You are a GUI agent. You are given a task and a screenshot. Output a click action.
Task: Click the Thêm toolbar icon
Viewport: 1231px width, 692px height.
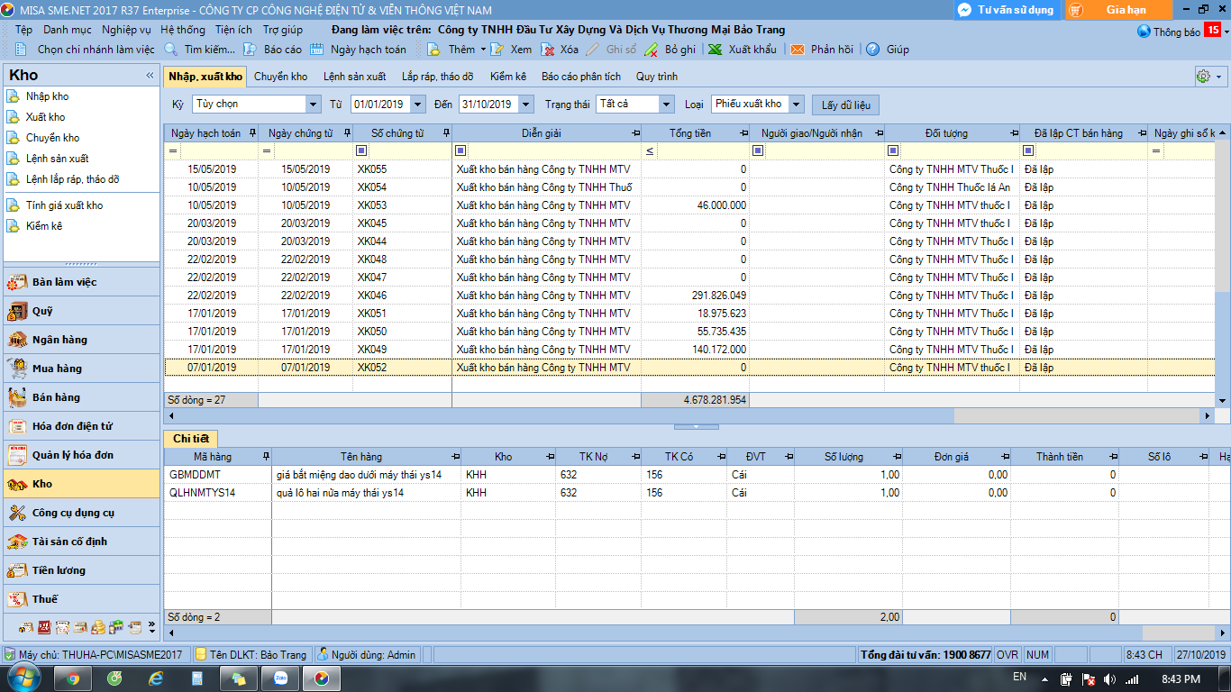(433, 50)
